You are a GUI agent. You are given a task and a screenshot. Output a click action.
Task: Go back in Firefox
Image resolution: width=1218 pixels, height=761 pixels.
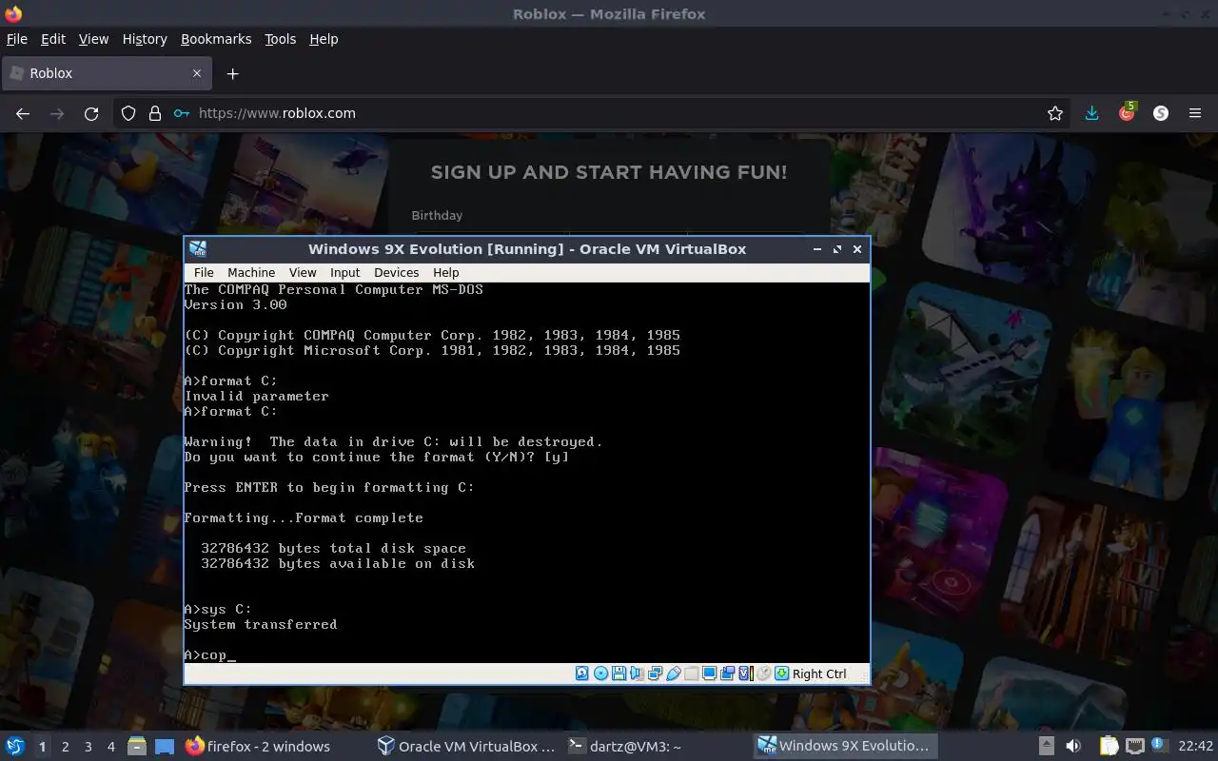pyautogui.click(x=23, y=113)
